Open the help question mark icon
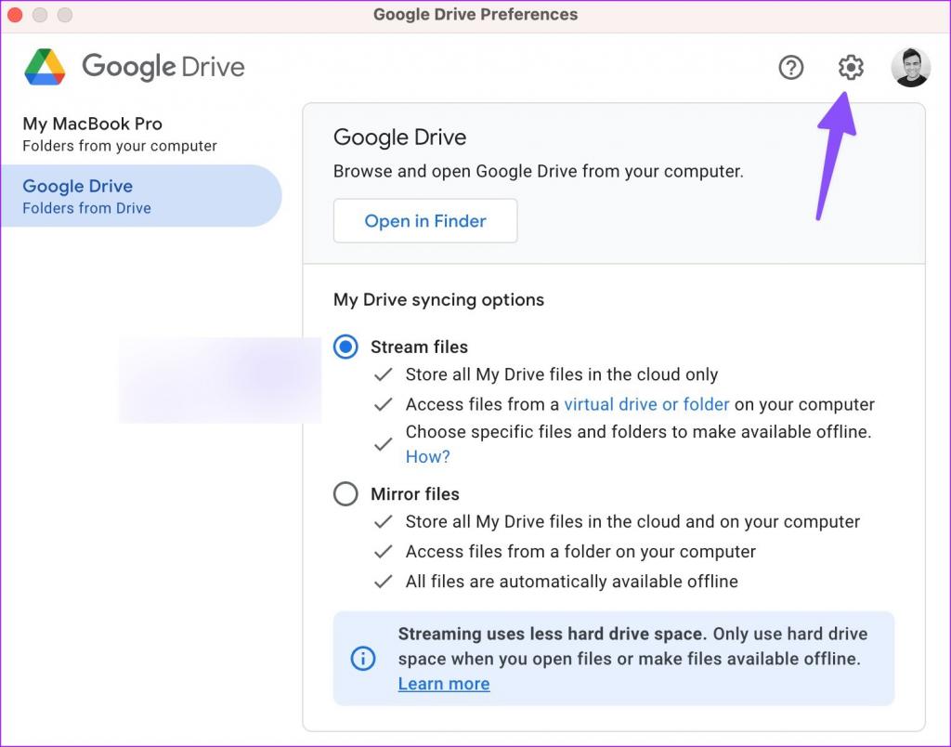951x747 pixels. pos(791,67)
